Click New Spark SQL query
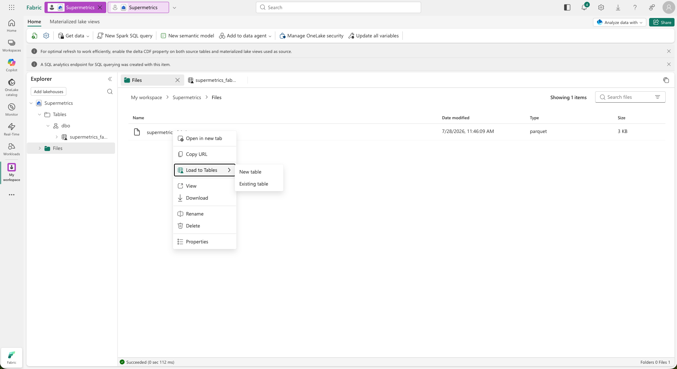 [x=125, y=36]
